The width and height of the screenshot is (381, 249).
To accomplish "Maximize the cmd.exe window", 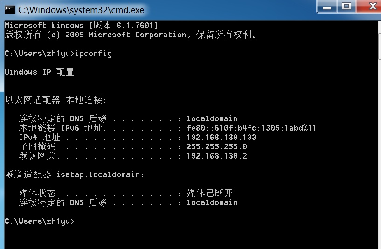I will [x=346, y=6].
